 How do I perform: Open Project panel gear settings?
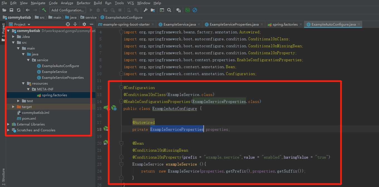84,24
